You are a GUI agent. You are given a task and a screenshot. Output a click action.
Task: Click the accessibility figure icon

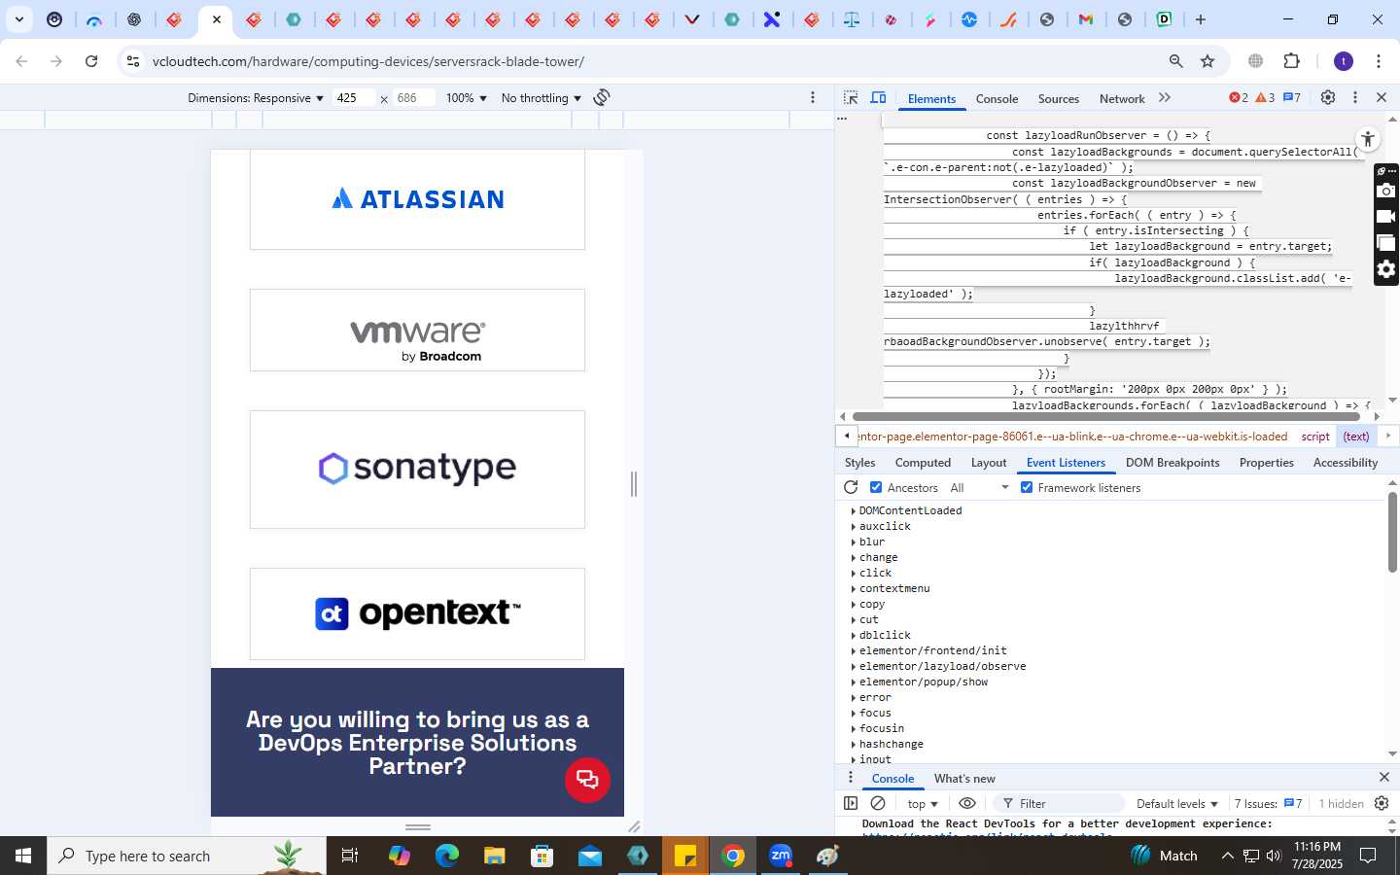click(1368, 139)
